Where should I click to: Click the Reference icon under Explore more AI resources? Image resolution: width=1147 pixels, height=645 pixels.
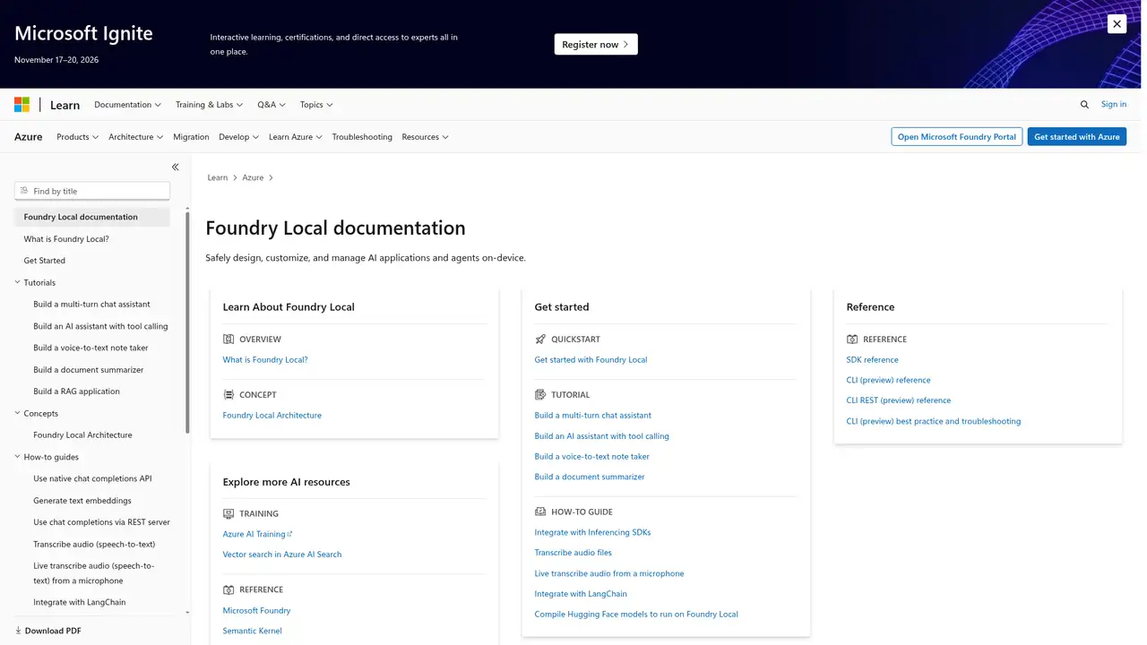point(229,589)
